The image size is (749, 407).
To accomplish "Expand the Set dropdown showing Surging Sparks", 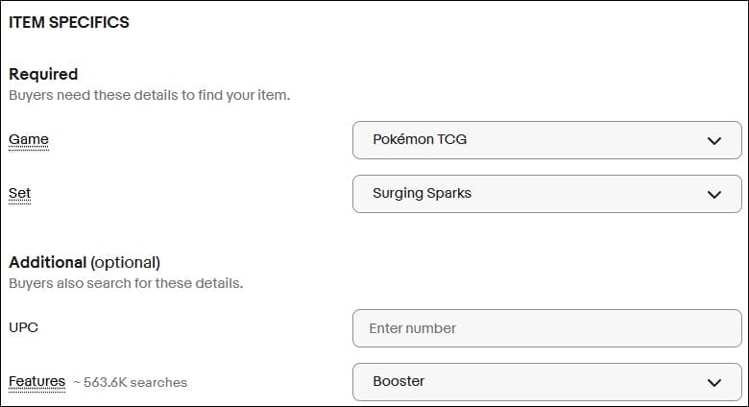I will (x=547, y=194).
